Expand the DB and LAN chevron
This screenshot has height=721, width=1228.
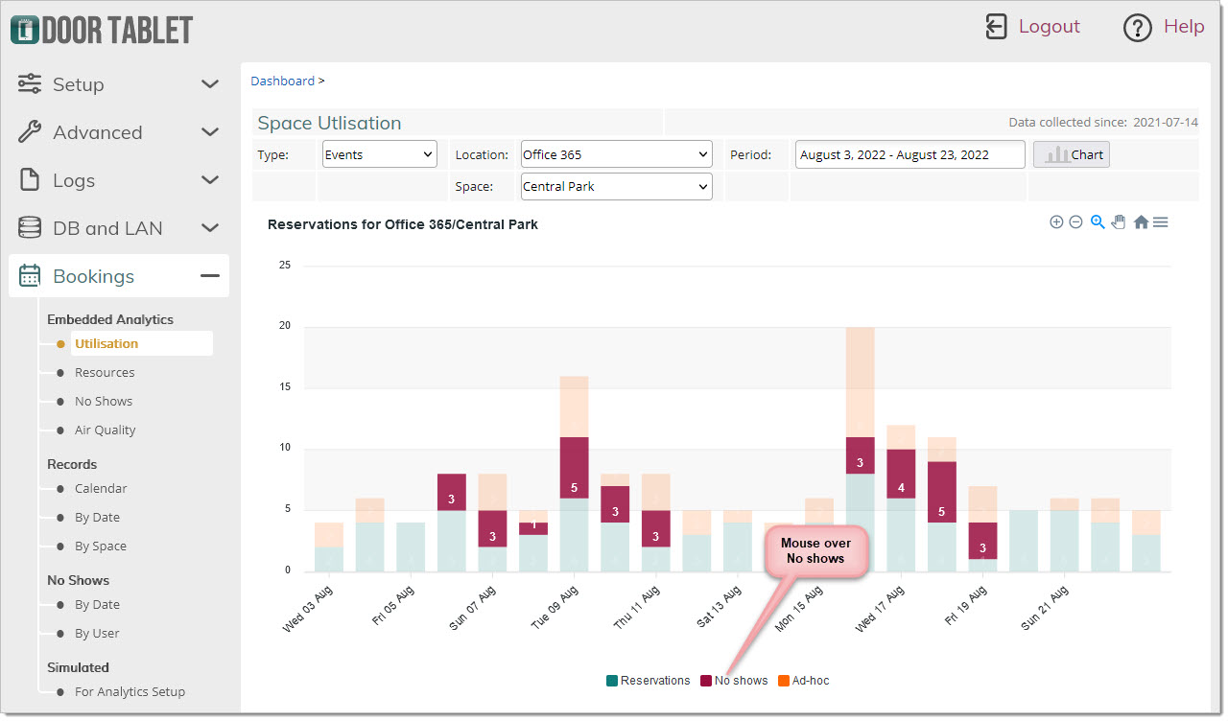pyautogui.click(x=210, y=228)
